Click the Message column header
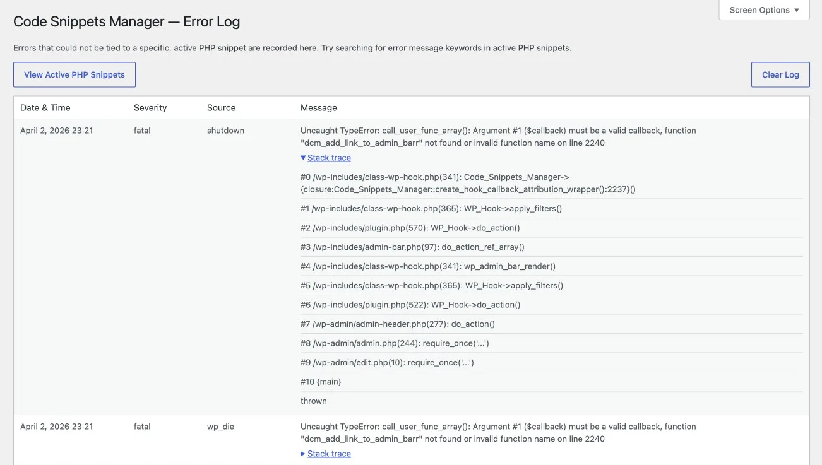The width and height of the screenshot is (822, 465). click(319, 107)
